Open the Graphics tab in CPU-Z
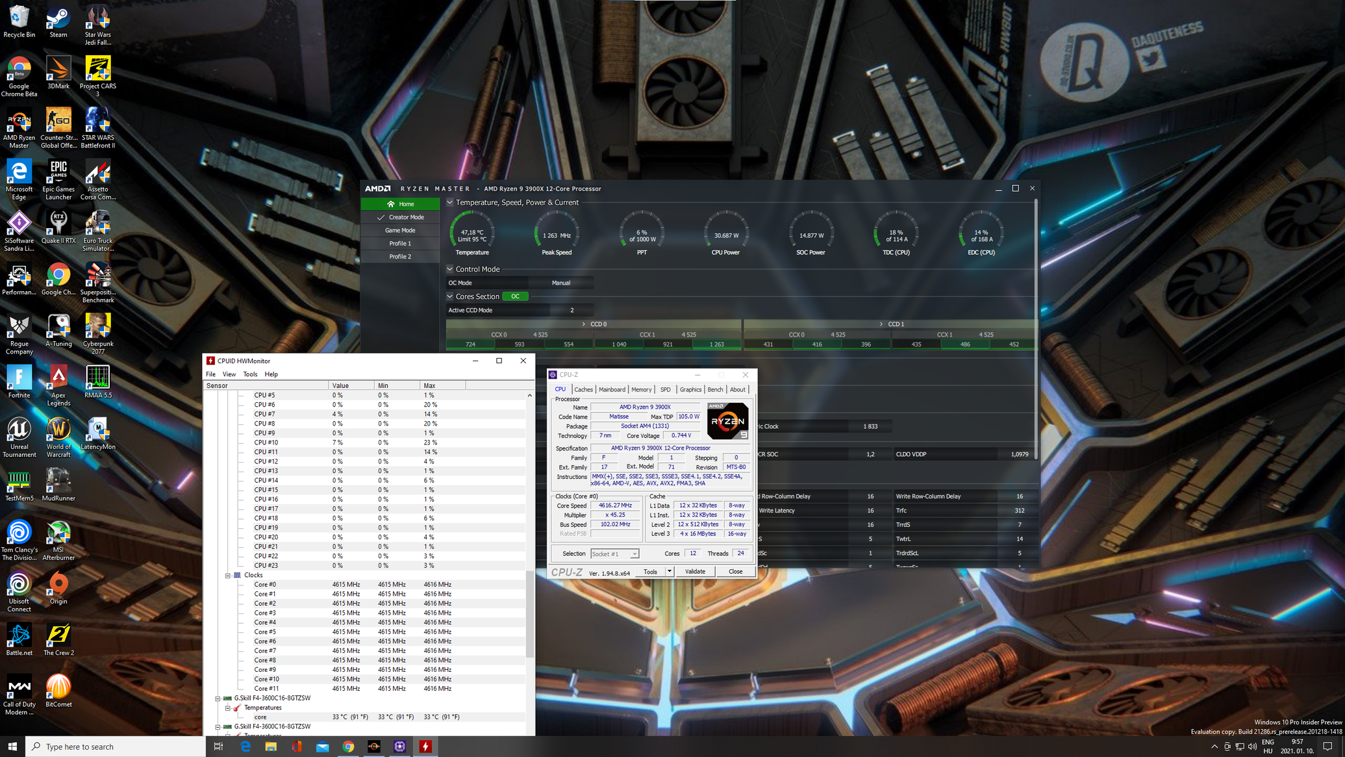Viewport: 1345px width, 757px height. [690, 389]
